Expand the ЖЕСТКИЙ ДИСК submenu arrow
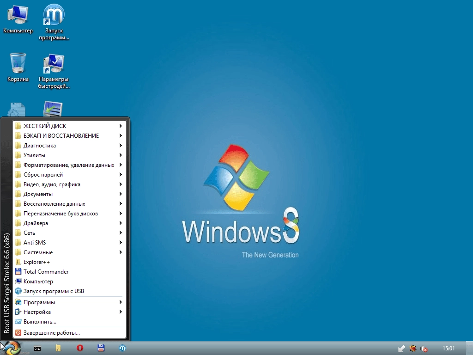Viewport: 473px width, 355px height. [x=121, y=126]
